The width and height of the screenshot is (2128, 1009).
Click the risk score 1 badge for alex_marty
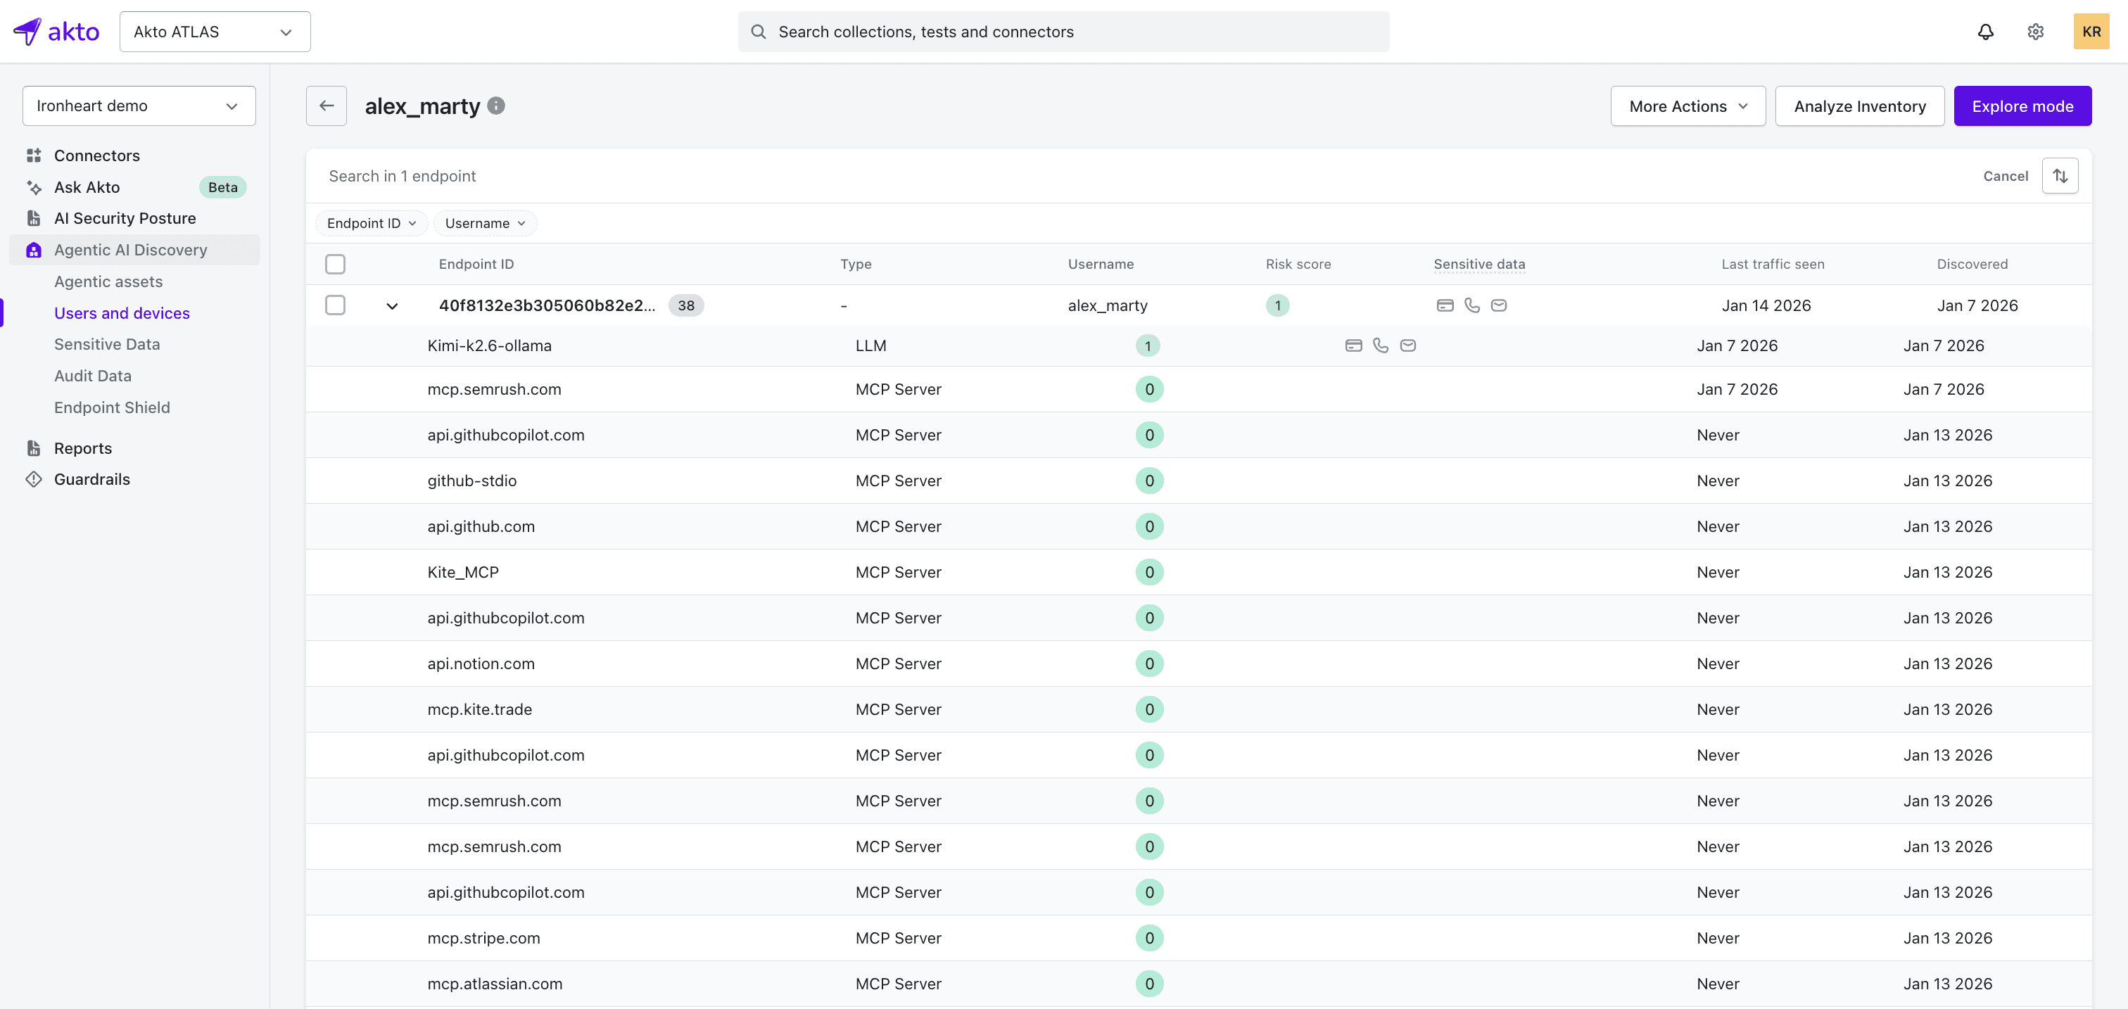click(x=1277, y=305)
